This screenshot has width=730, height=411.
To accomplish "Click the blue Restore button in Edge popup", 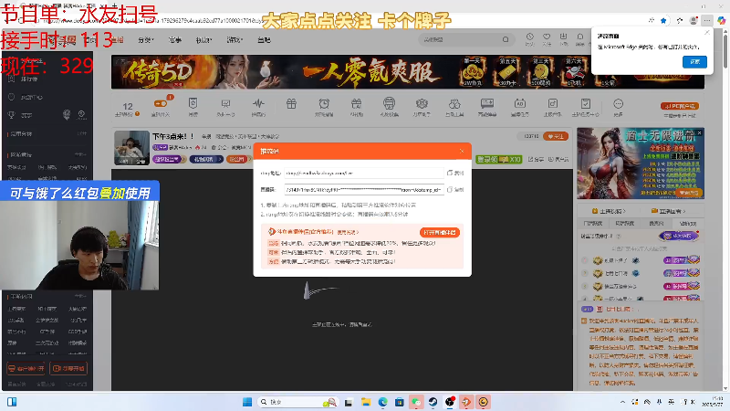I will [x=694, y=61].
